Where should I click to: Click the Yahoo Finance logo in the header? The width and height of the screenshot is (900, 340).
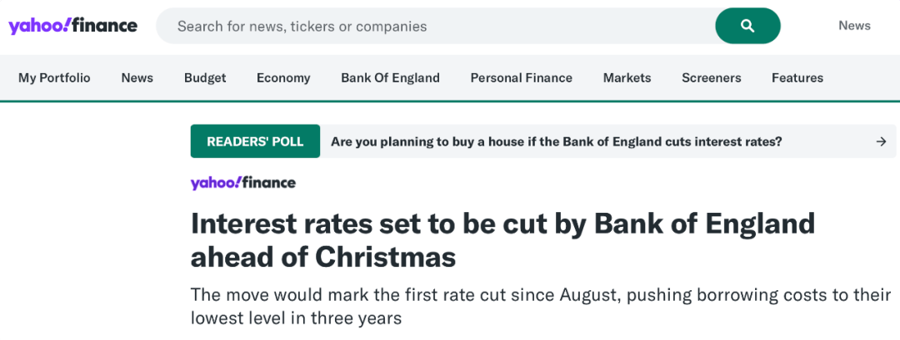click(72, 26)
